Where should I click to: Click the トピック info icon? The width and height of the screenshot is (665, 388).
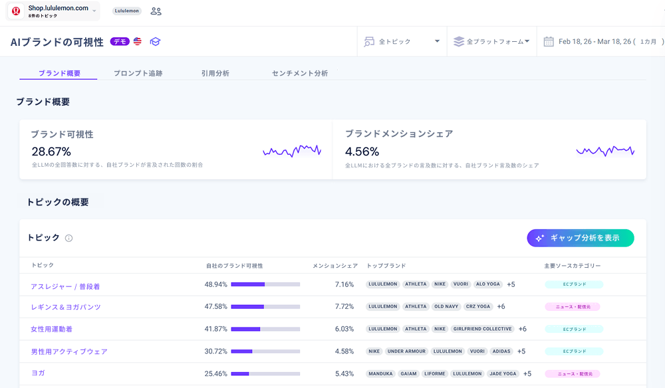point(68,238)
